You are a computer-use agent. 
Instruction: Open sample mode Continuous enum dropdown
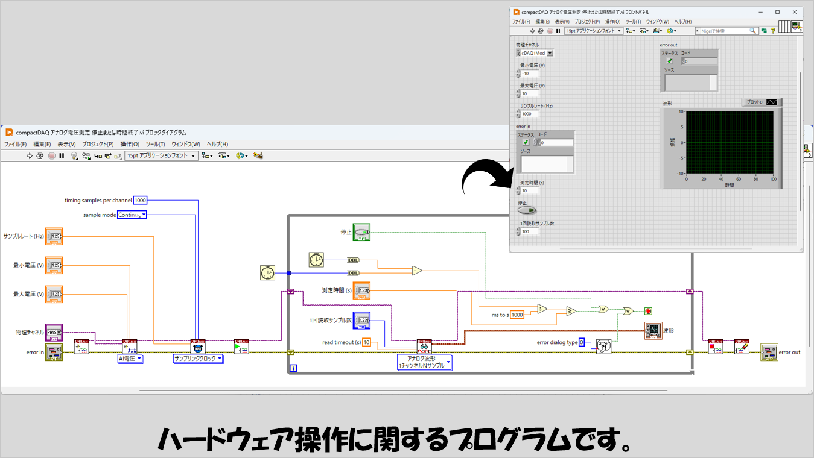[132, 215]
